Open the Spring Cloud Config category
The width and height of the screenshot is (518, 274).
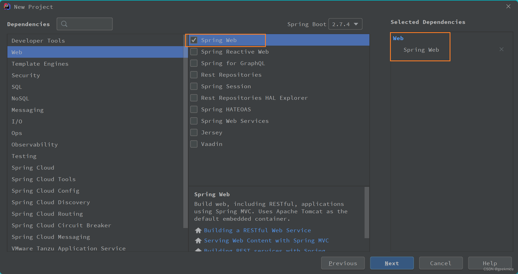pyautogui.click(x=95, y=191)
